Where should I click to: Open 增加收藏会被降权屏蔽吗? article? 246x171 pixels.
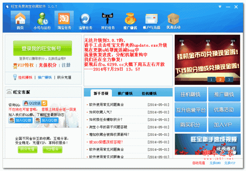click(x=109, y=135)
